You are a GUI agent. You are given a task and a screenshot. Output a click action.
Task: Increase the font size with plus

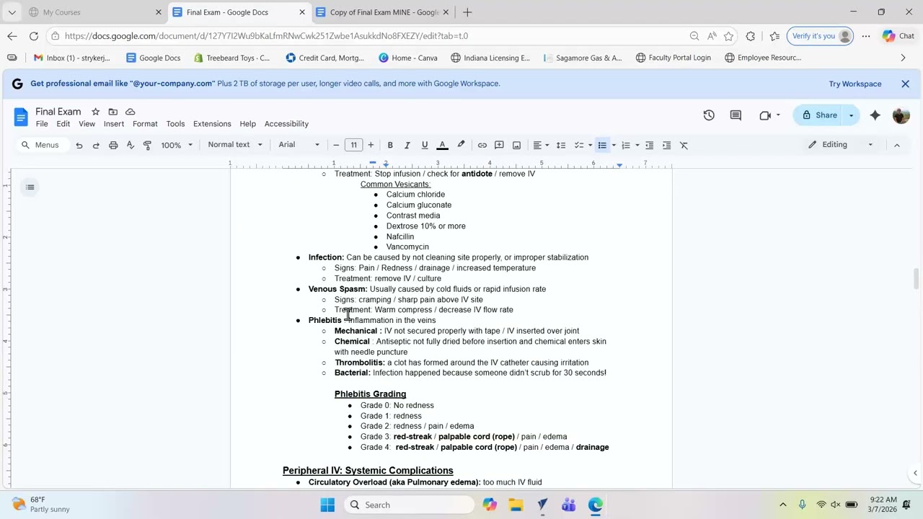pyautogui.click(x=371, y=145)
